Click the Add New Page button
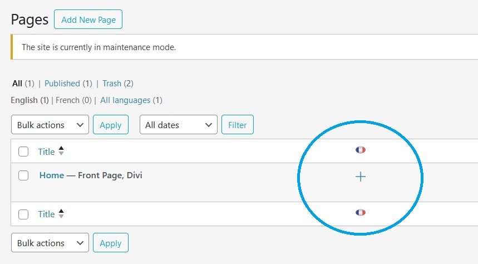Image resolution: width=478 pixels, height=264 pixels. (x=88, y=19)
